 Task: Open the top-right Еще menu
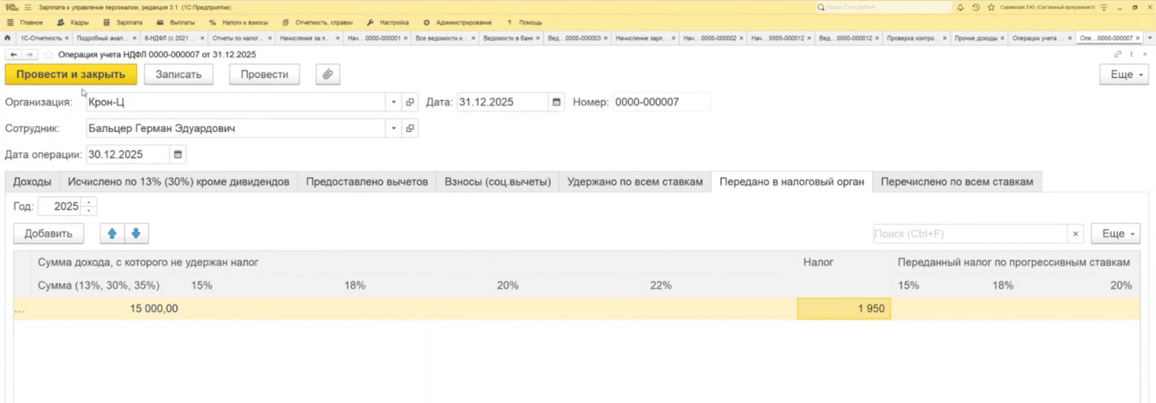pyautogui.click(x=1124, y=74)
